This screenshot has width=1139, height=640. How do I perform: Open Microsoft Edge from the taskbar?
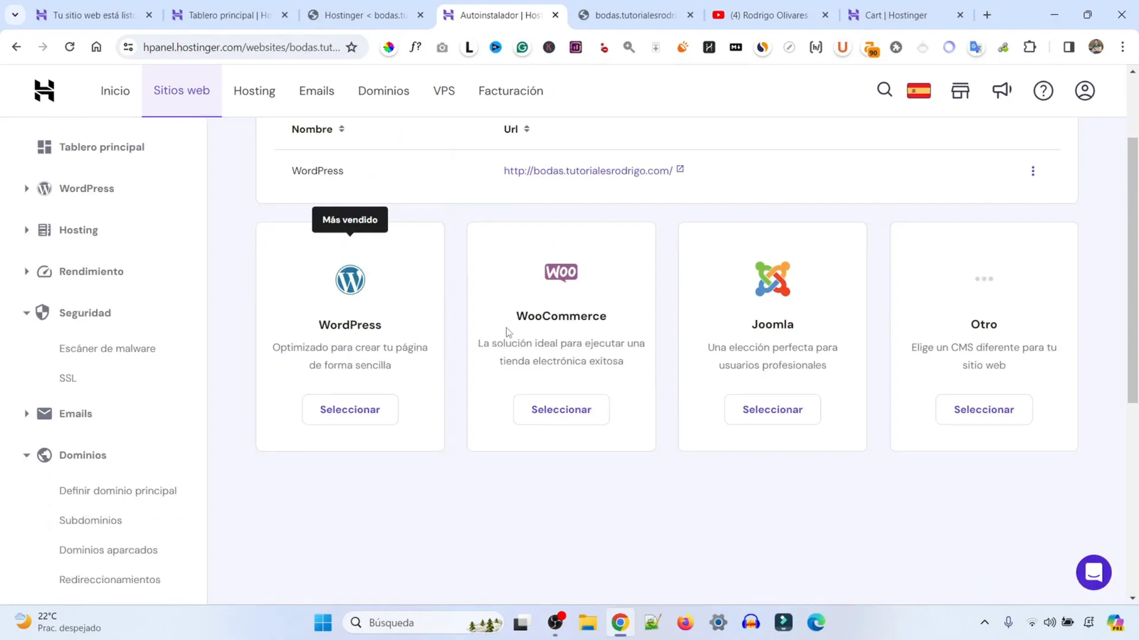(816, 622)
